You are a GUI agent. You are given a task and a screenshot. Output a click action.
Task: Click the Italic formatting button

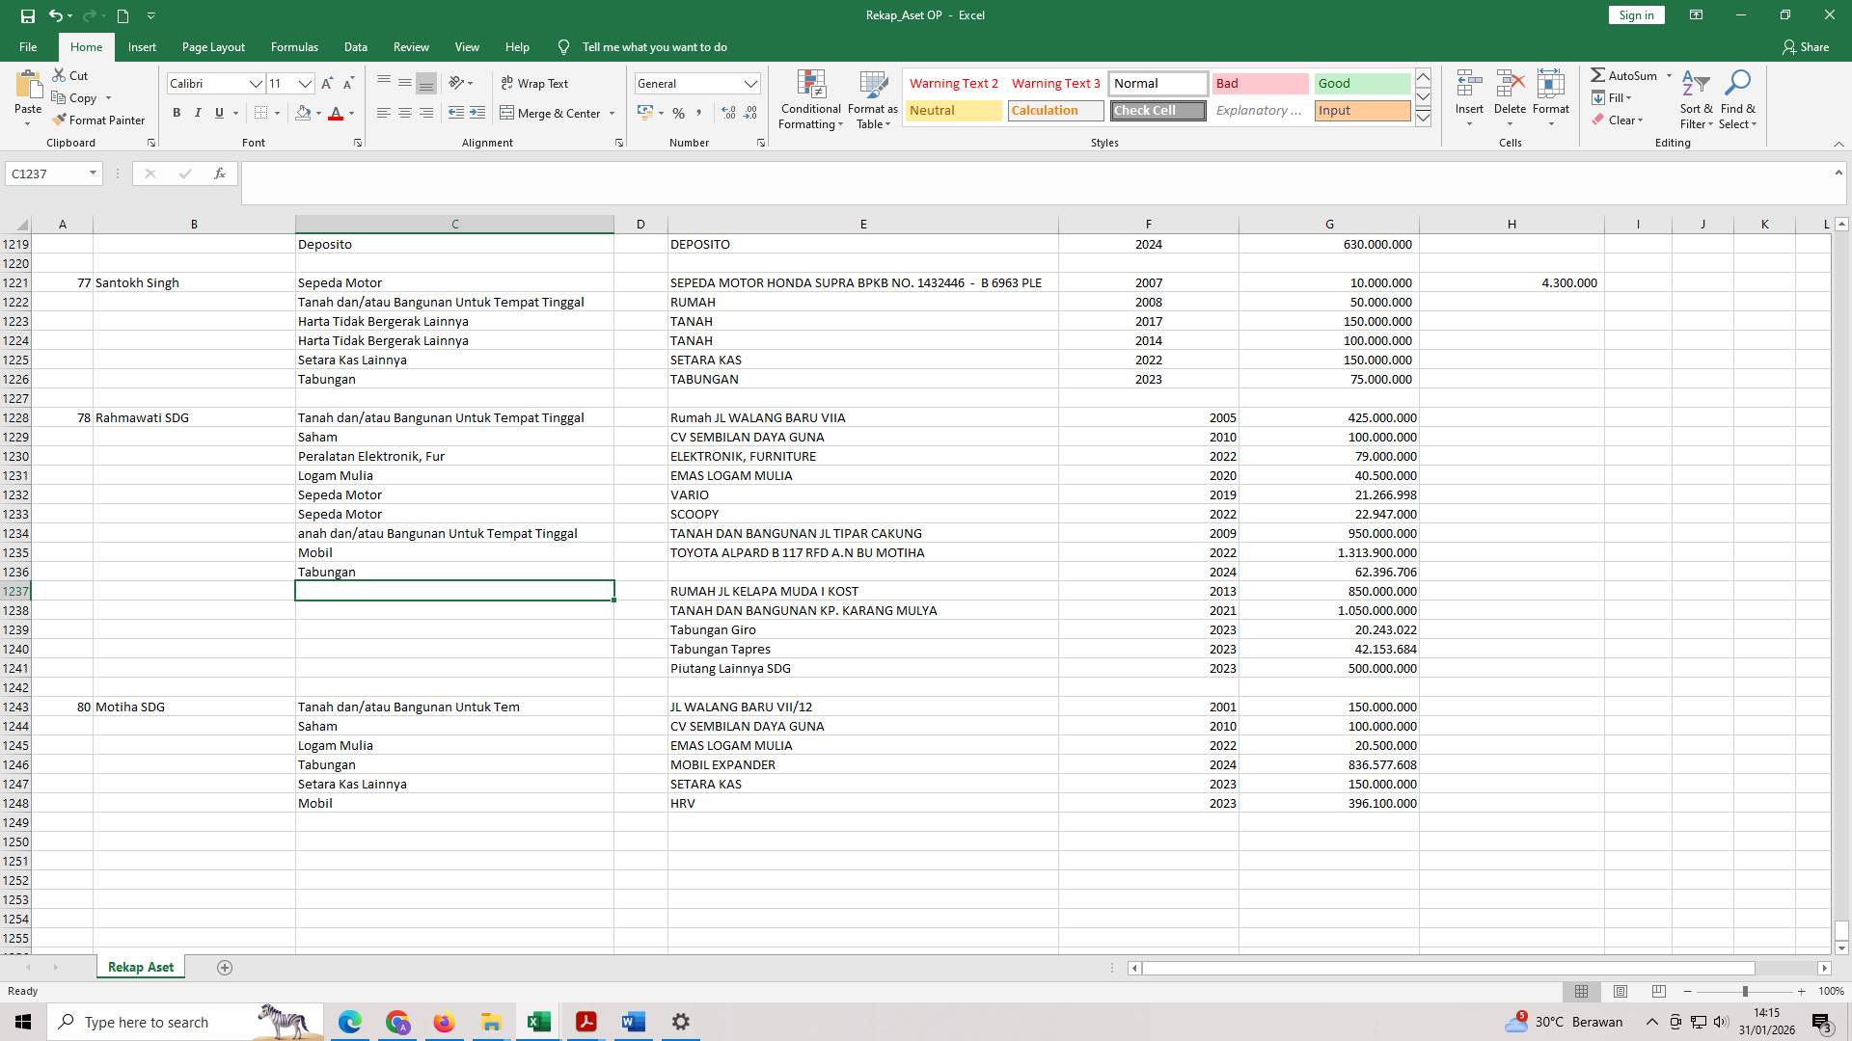tap(198, 113)
